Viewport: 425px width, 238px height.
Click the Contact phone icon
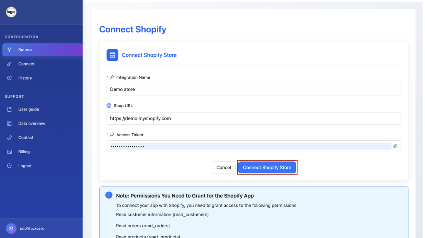[x=10, y=137]
